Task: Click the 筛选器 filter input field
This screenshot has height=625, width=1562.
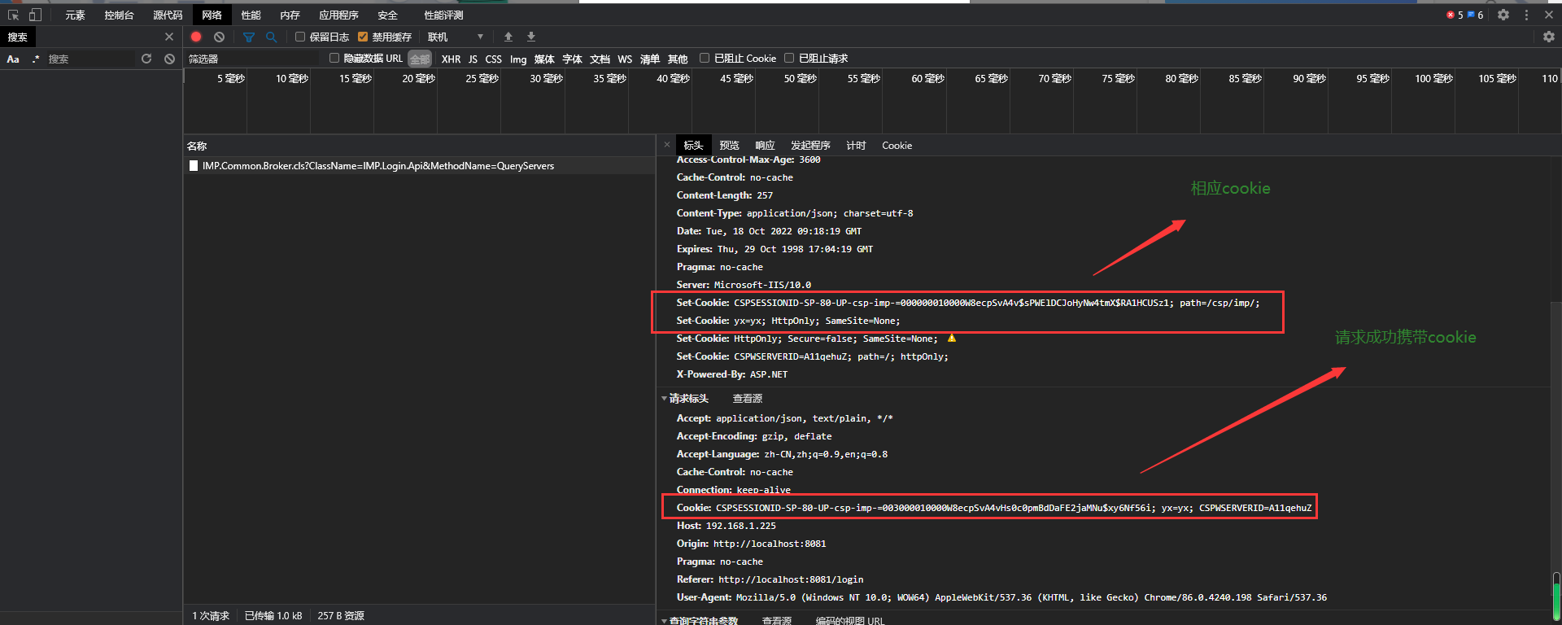Action: point(252,59)
